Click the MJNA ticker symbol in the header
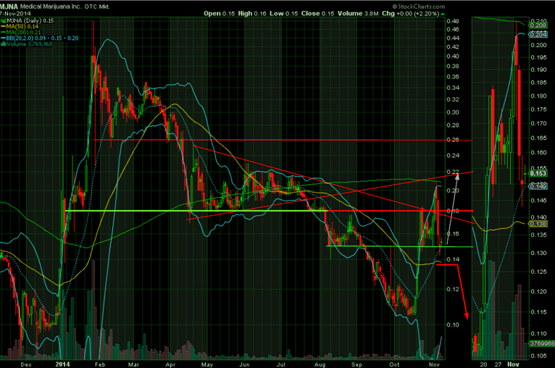This screenshot has width=555, height=368. [x=10, y=4]
